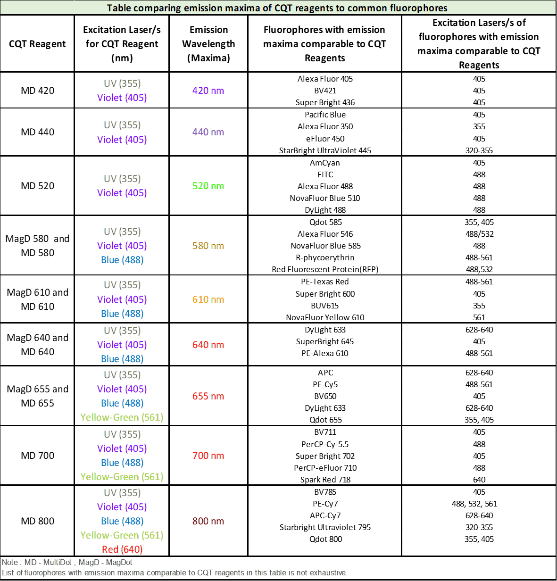Click the table title about CQT emission maxima
Screen dimensions: 557x581
pos(277,8)
